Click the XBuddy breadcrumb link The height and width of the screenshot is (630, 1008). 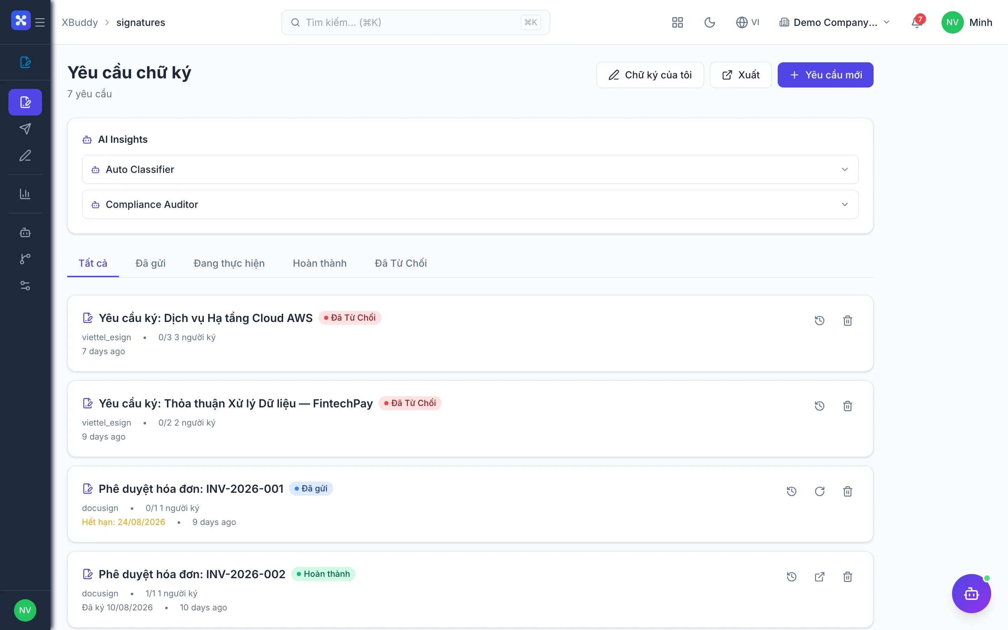coord(79,22)
